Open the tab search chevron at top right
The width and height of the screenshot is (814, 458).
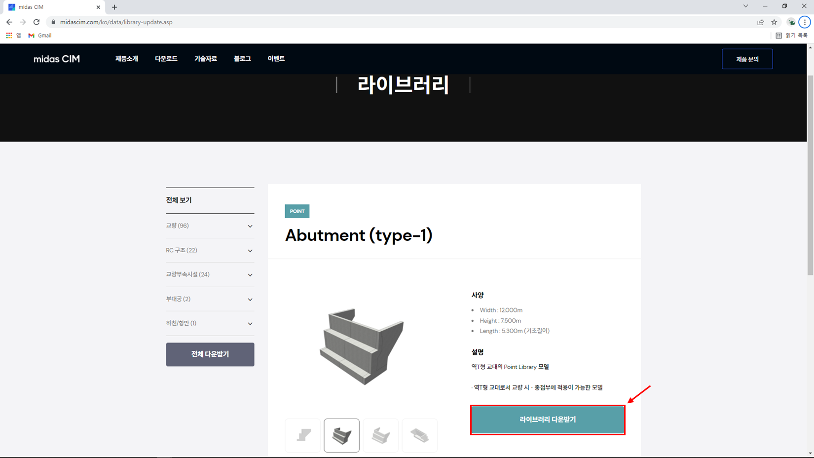pos(745,6)
